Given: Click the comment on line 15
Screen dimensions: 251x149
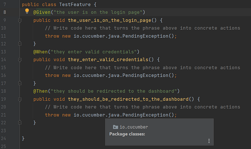Looking at the screenshot, I should (142, 68).
